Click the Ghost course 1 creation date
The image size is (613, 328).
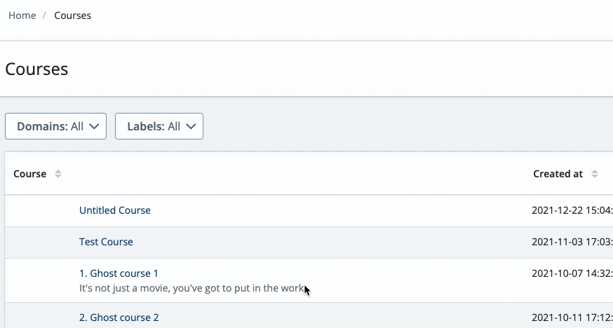coord(572,273)
